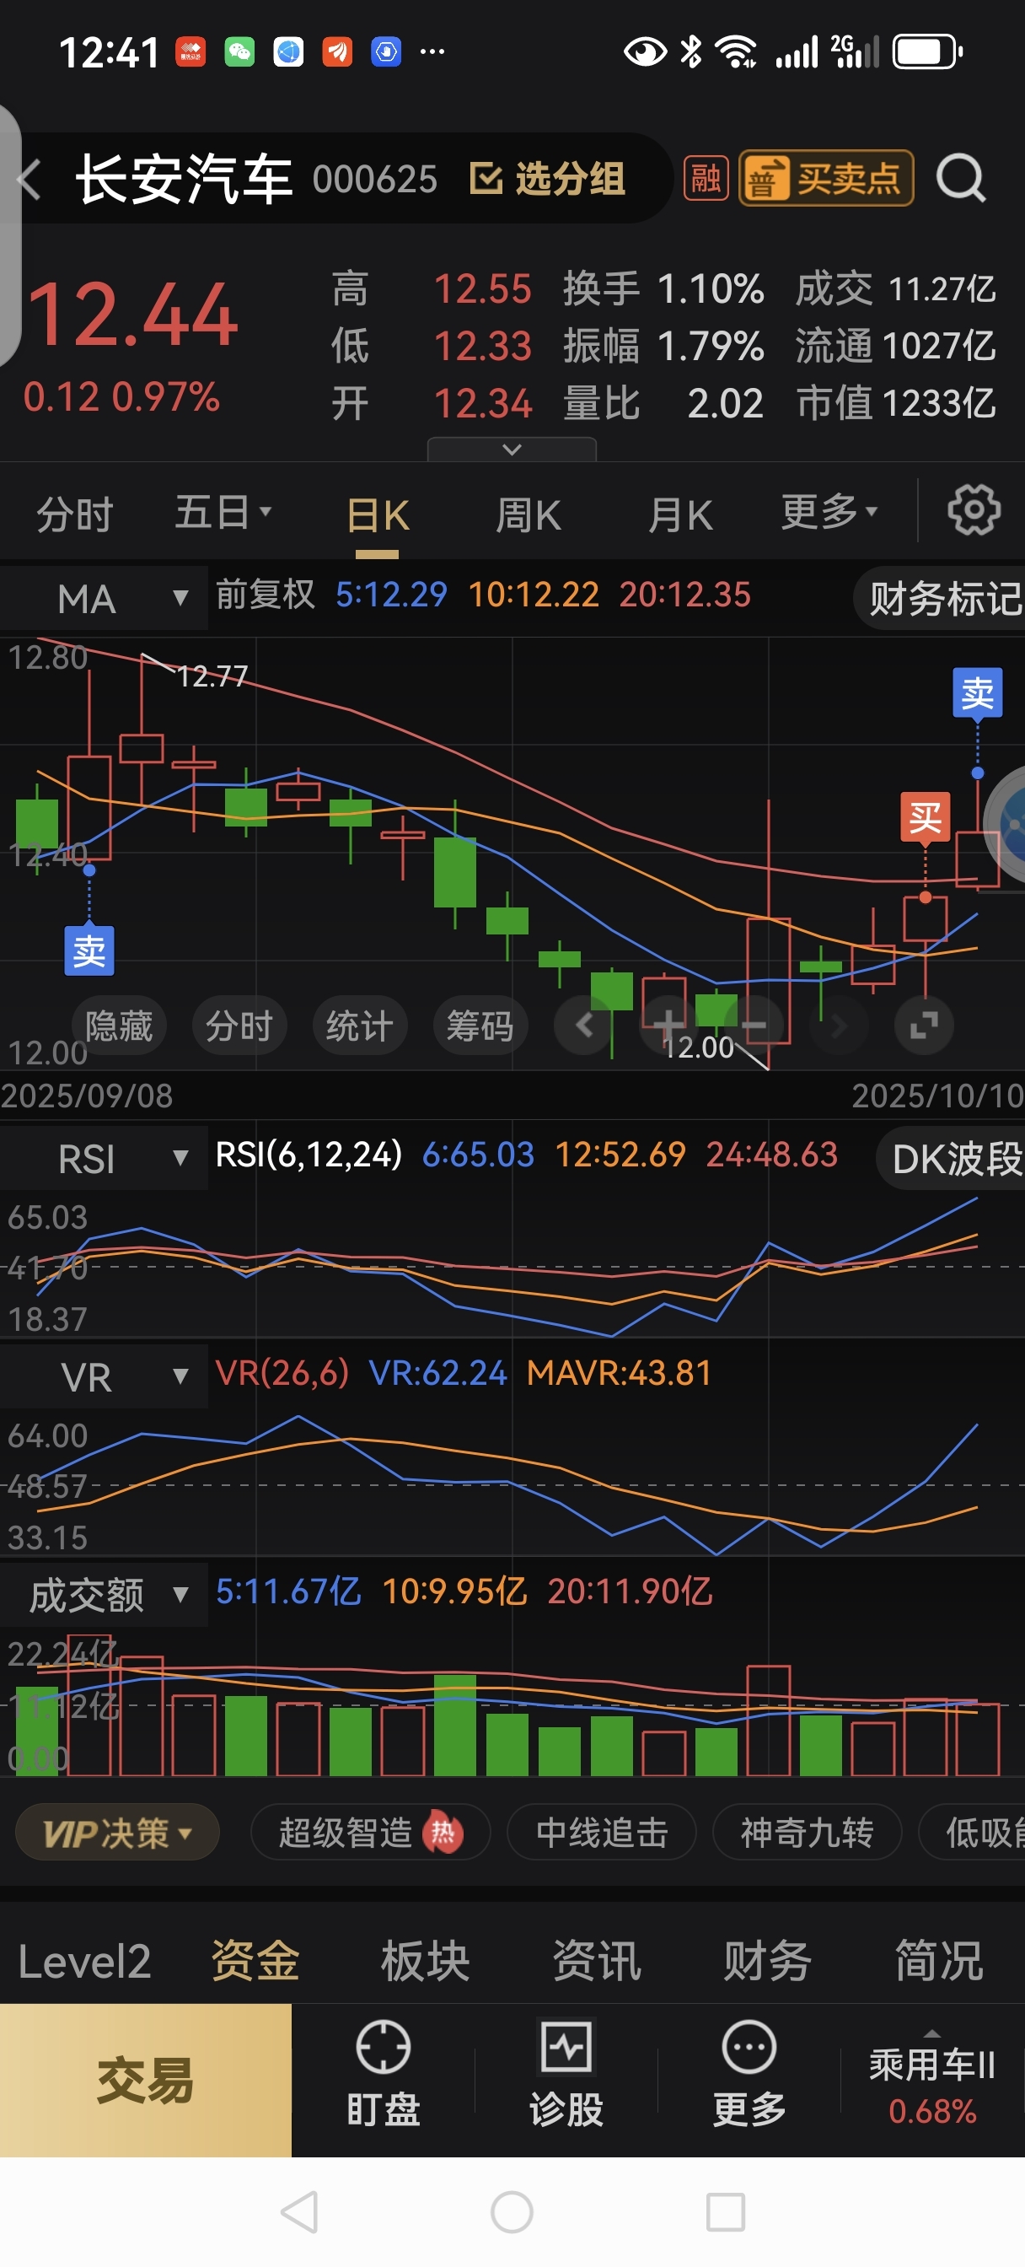Open 神奇九转 strategy

(x=807, y=1834)
